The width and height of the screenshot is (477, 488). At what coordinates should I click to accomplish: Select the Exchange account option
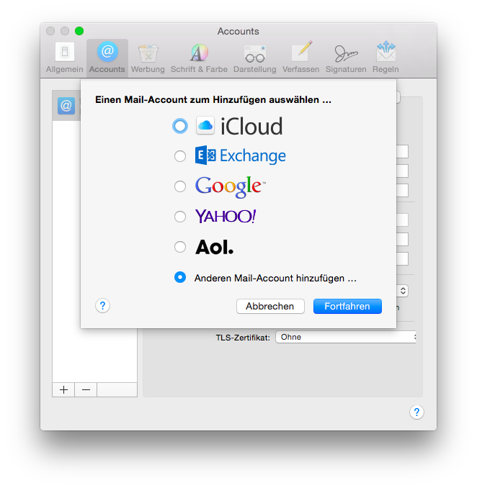coord(180,156)
